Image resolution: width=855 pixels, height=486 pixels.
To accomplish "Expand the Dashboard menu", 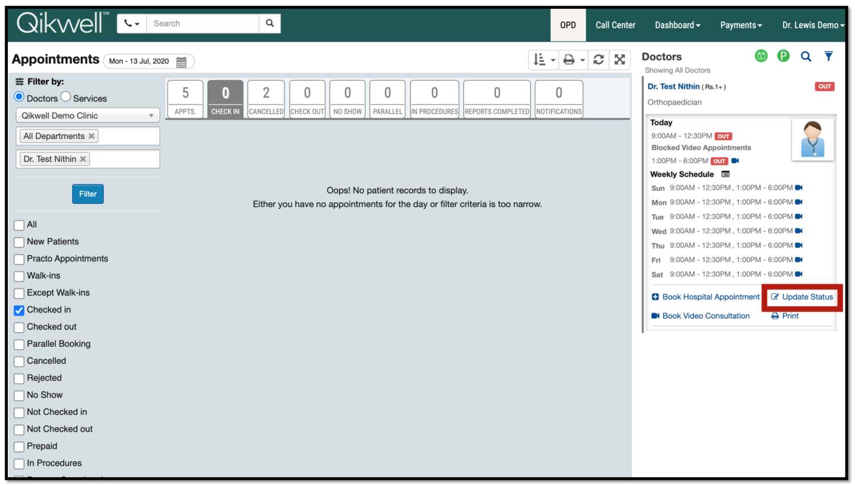I will click(677, 25).
